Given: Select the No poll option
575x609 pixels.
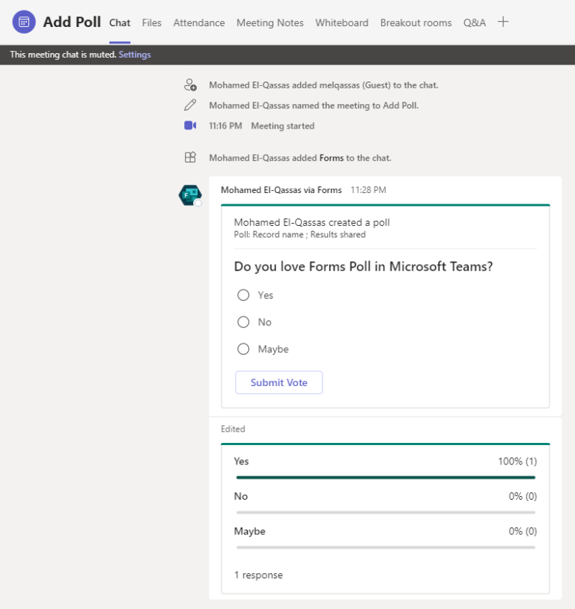Looking at the screenshot, I should point(243,322).
